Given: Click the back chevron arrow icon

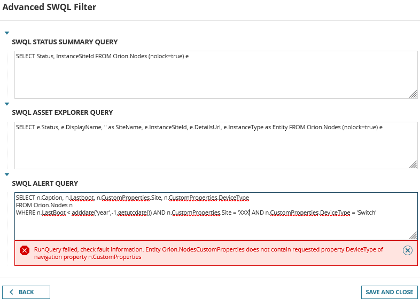Looking at the screenshot, I should tap(11, 292).
